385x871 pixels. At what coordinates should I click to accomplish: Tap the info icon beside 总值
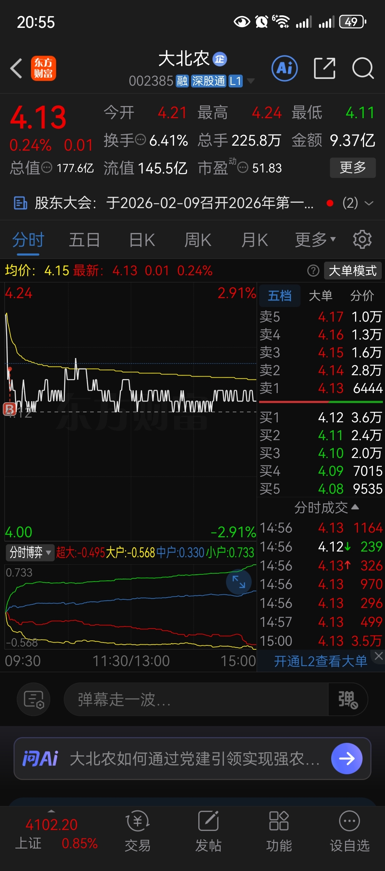coord(47,167)
